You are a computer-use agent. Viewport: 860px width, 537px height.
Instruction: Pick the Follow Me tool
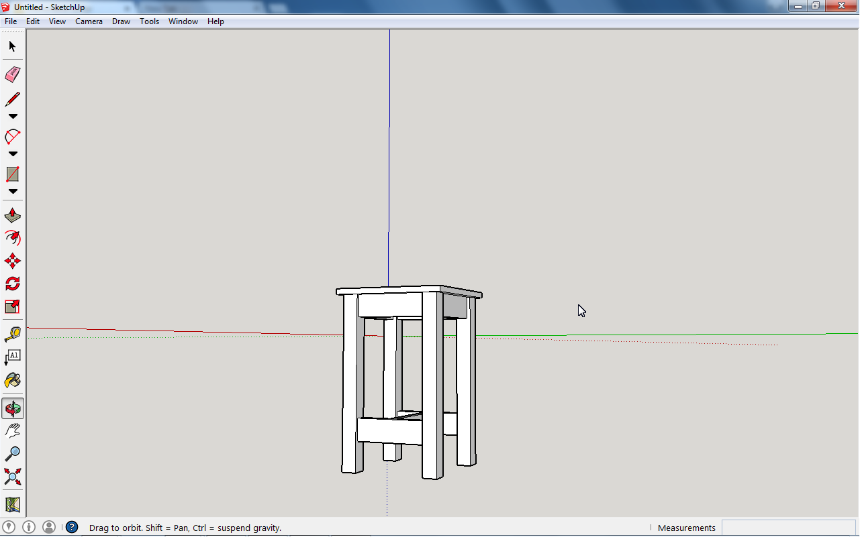(x=12, y=238)
